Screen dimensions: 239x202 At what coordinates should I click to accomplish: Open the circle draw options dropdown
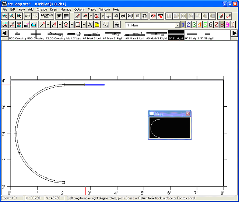tap(72, 25)
